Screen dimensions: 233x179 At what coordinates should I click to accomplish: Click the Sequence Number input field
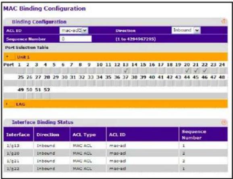tap(75, 39)
